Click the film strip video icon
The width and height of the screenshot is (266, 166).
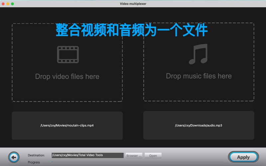click(x=67, y=54)
